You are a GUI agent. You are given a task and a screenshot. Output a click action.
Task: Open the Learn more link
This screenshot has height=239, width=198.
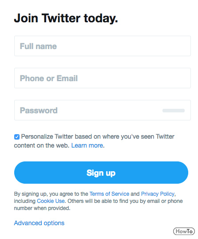(x=87, y=145)
